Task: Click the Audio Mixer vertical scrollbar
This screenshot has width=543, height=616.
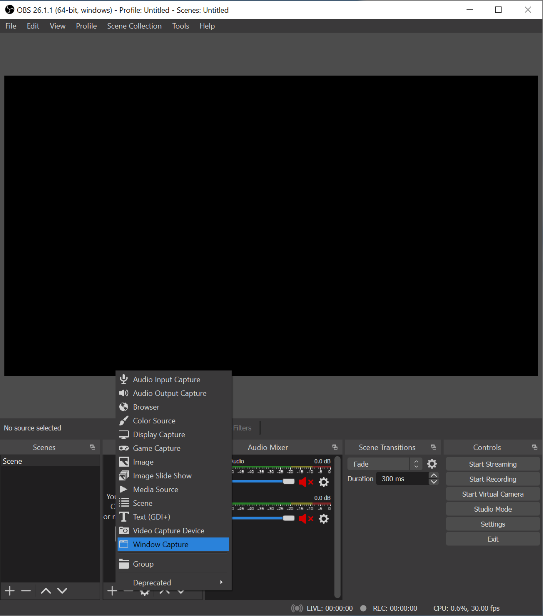Action: tap(338, 527)
